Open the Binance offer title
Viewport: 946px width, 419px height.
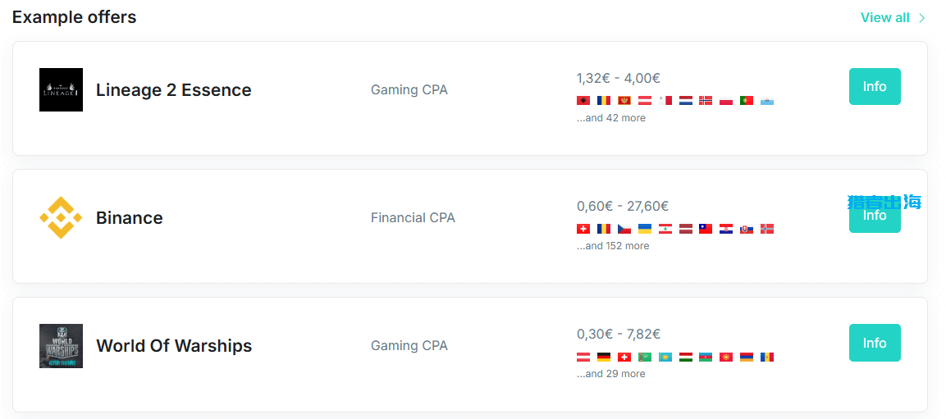[x=129, y=217]
